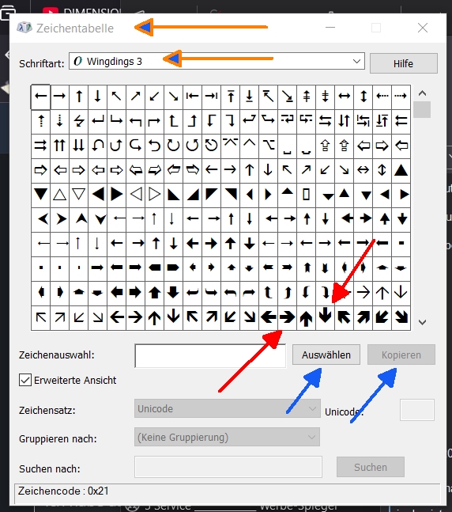This screenshot has height=512, width=452.
Task: Click into the Zeichenauswahl text field
Action: point(210,355)
